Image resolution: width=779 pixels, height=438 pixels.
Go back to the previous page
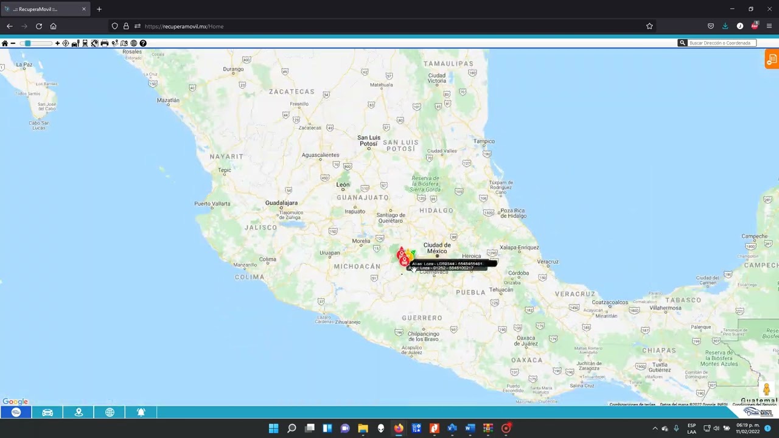pyautogui.click(x=10, y=26)
